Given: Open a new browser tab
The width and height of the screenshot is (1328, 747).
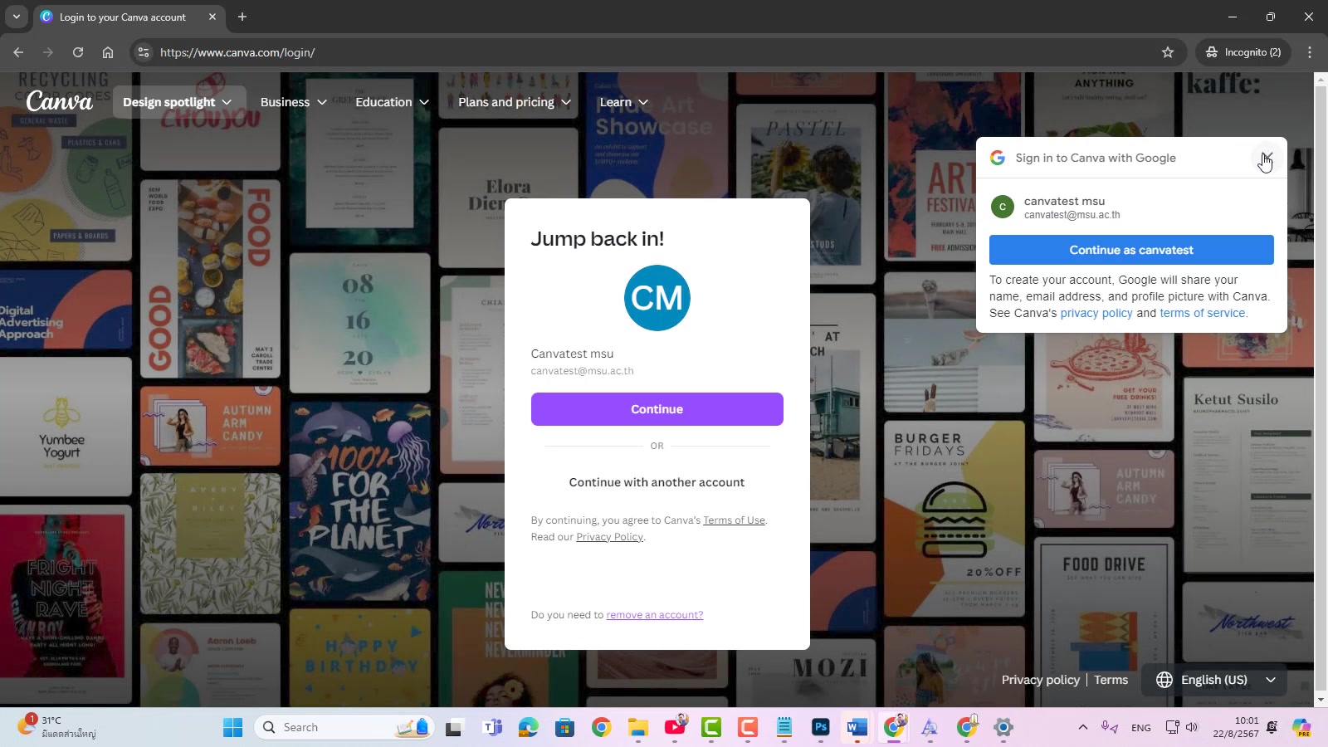Looking at the screenshot, I should click(242, 17).
